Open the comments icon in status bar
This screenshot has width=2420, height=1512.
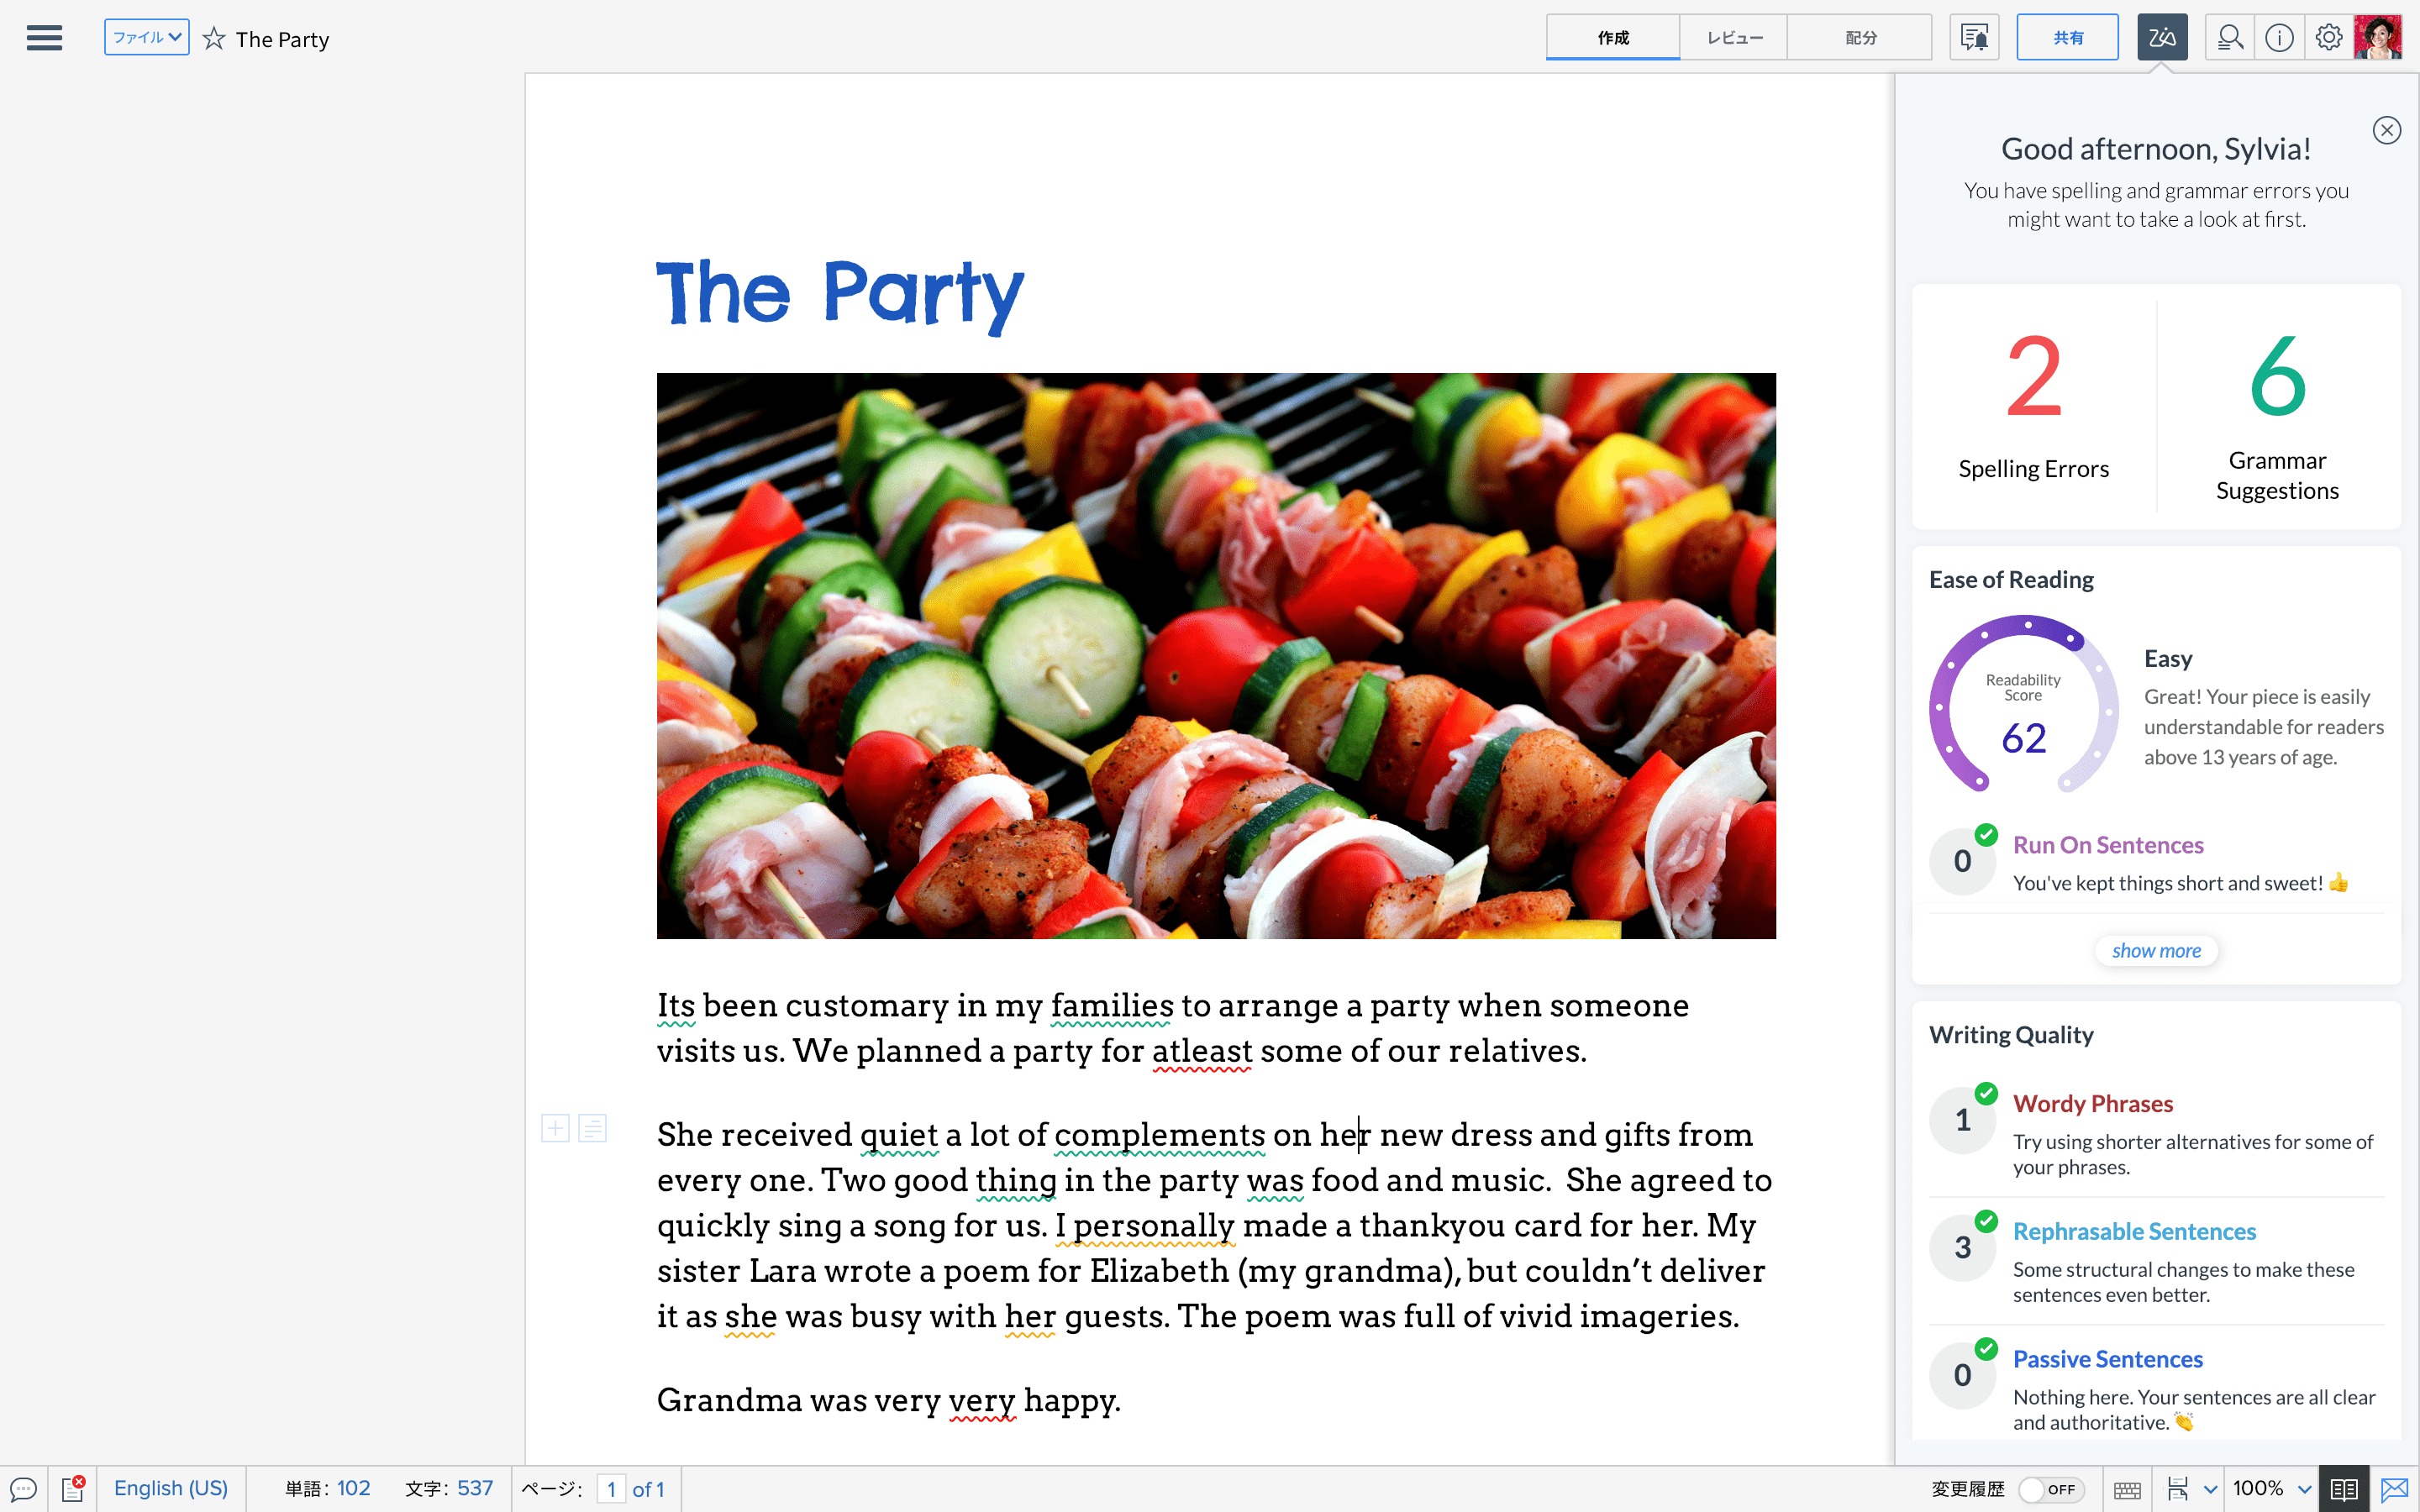[23, 1489]
